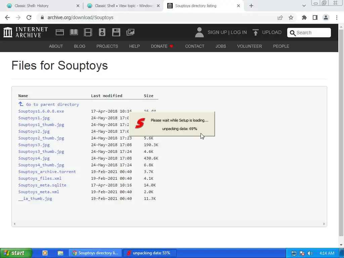
Task: Reload the current page
Action: point(29,17)
